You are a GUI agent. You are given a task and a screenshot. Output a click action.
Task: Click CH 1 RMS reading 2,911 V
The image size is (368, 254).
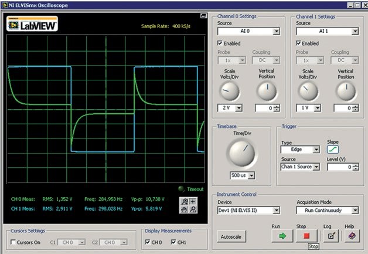click(x=64, y=208)
